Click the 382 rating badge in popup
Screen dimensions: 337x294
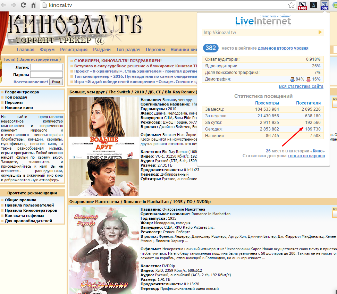pos(211,48)
